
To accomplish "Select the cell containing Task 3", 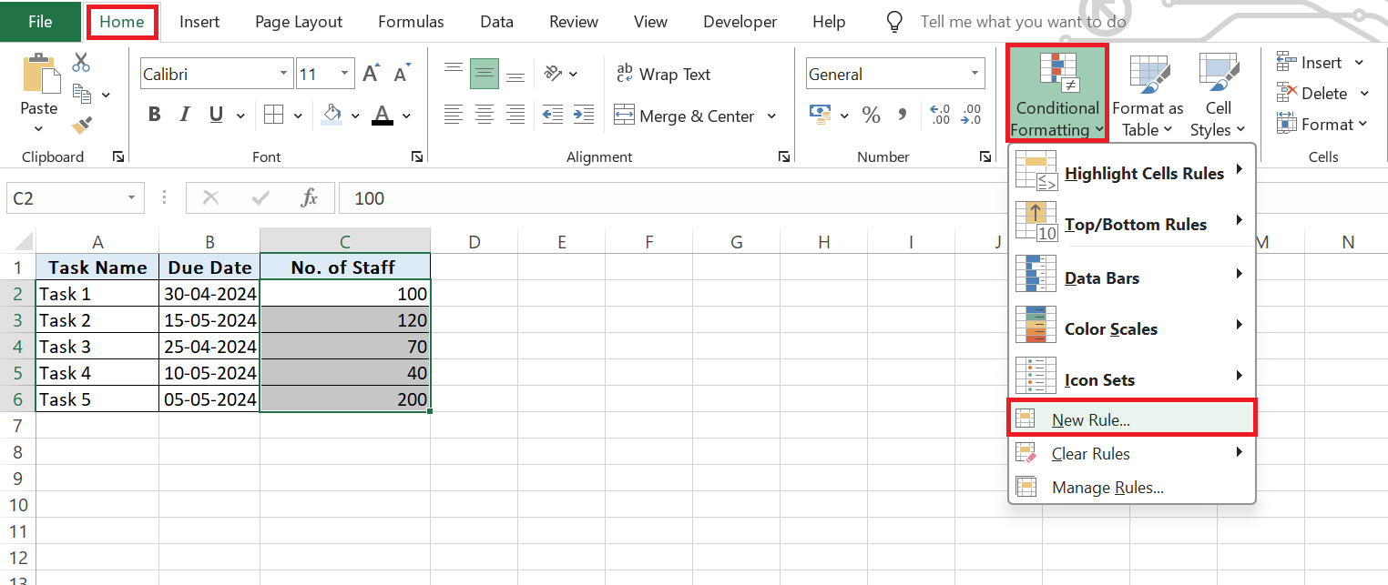I will 97,347.
